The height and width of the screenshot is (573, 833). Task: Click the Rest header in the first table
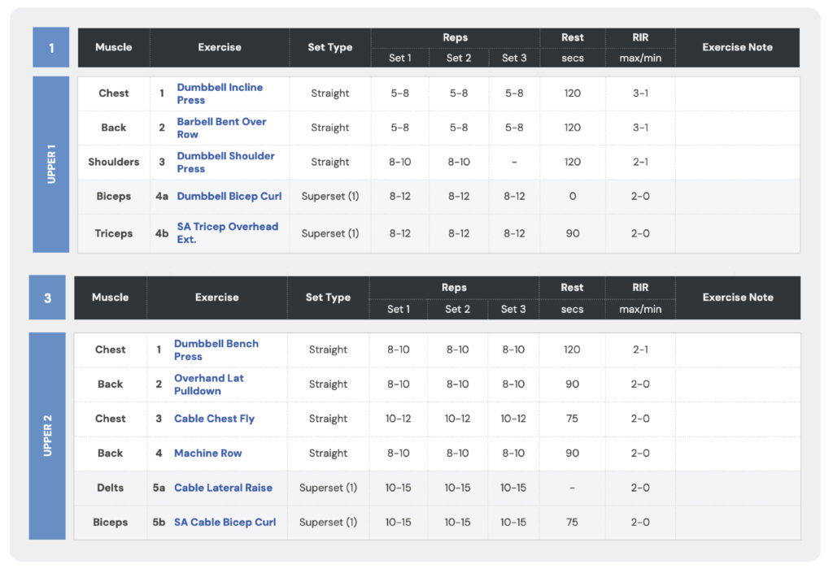pos(572,37)
